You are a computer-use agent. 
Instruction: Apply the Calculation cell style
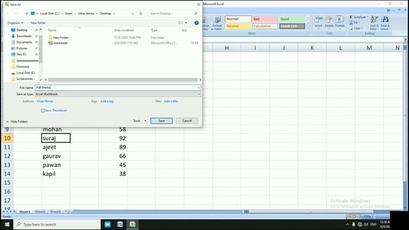coord(265,26)
